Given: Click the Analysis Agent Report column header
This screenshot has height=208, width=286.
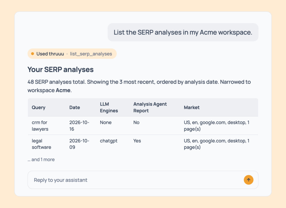Looking at the screenshot, I should pyautogui.click(x=150, y=107).
